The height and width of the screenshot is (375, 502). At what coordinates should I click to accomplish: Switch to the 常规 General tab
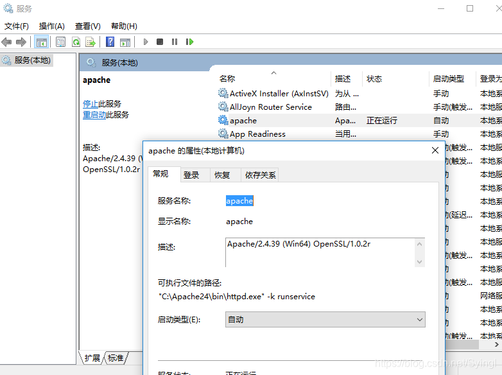pos(164,174)
